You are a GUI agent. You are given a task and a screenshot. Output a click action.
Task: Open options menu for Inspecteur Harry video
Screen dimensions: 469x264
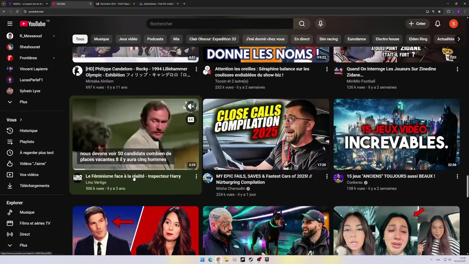(x=196, y=177)
